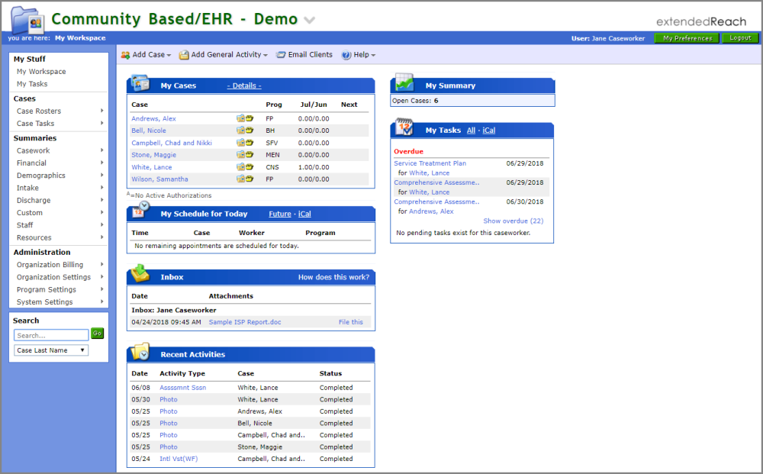Click the telephone icon in Wilson, Samantha row
Image resolution: width=763 pixels, height=474 pixels.
click(250, 179)
